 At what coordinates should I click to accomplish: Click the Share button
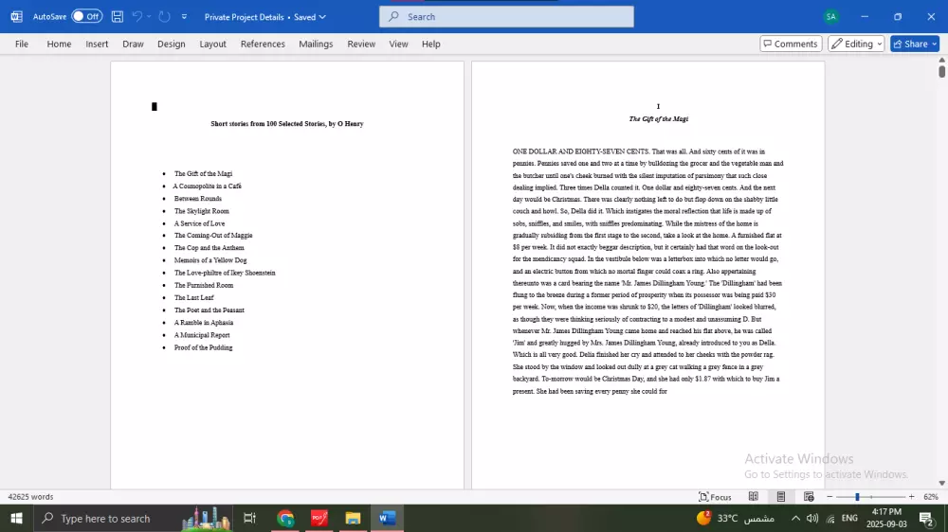pyautogui.click(x=915, y=44)
